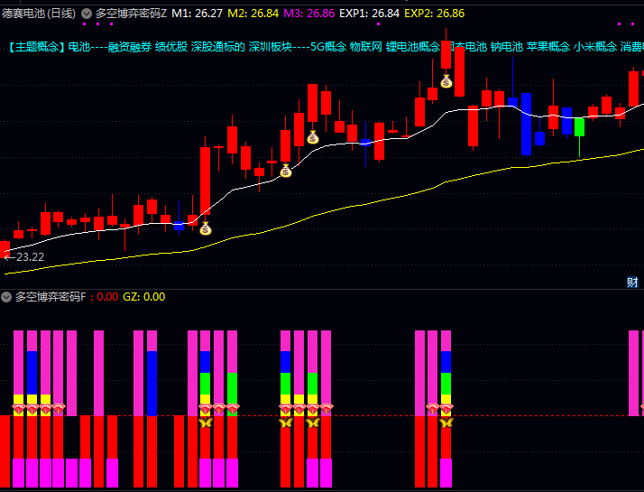The width and height of the screenshot is (644, 492).
Task: Click the 小米概念 concept text
Action: [x=595, y=47]
